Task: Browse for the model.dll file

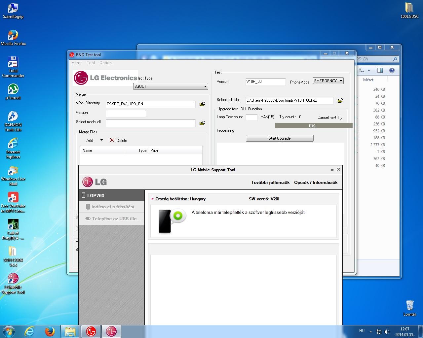Action: tap(202, 123)
